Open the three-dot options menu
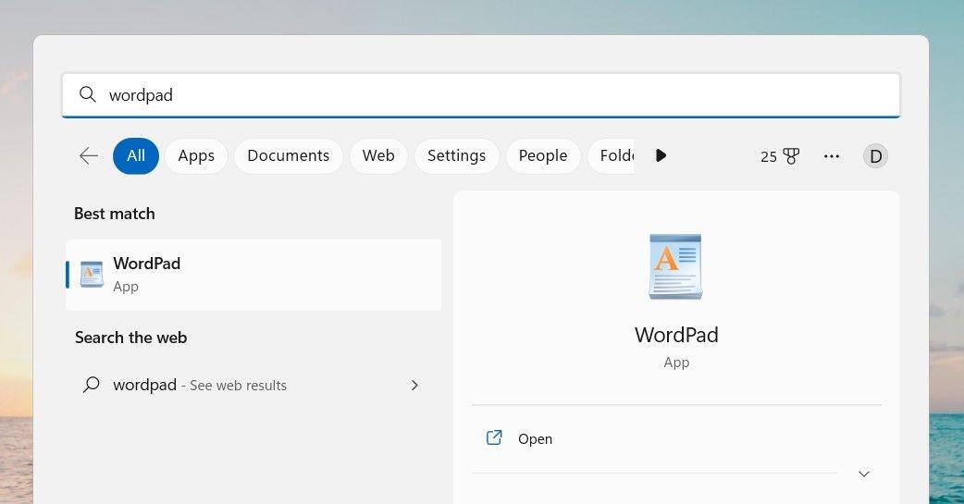The image size is (964, 504). coord(831,156)
